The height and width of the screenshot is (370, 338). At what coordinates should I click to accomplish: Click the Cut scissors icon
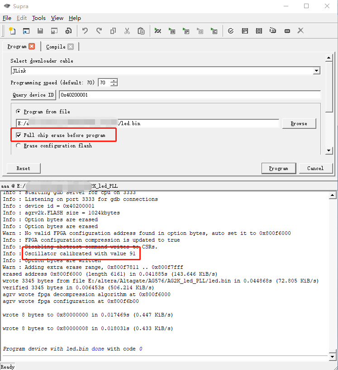[x=127, y=31]
